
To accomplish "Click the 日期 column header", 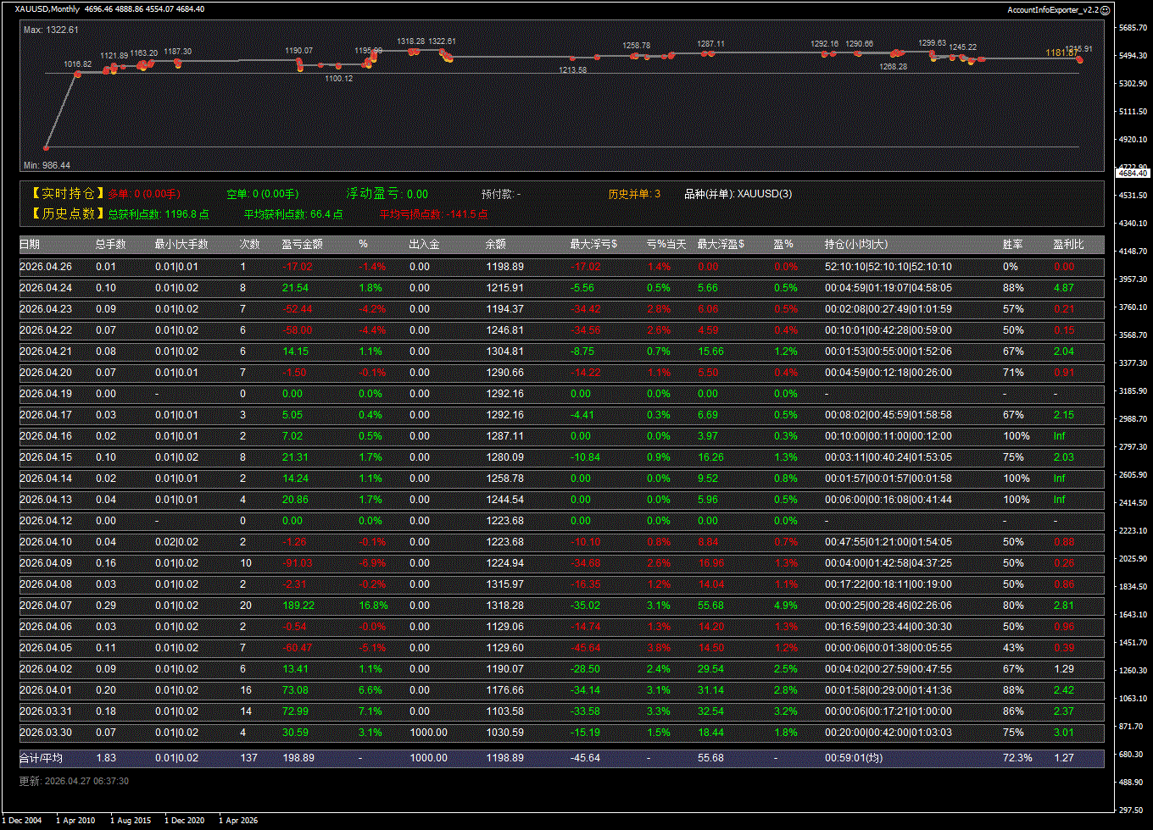I will pyautogui.click(x=30, y=245).
